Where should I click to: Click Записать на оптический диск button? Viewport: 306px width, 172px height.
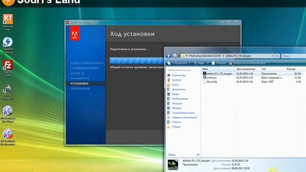[x=247, y=63]
